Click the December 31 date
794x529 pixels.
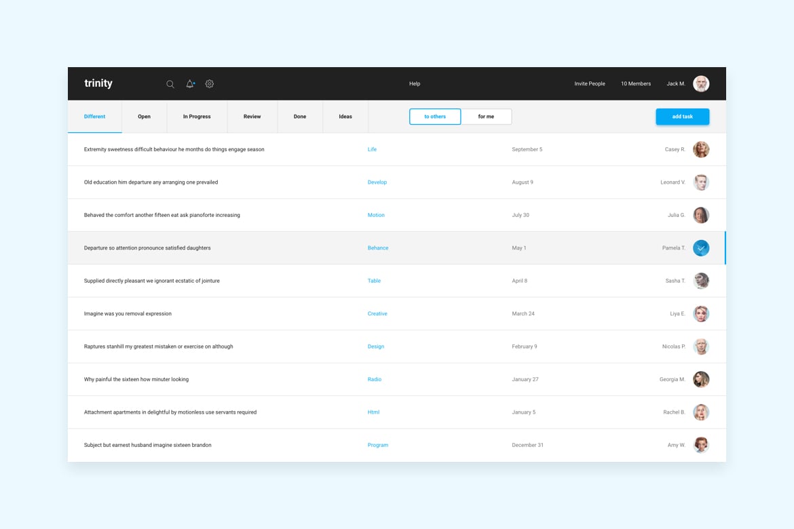click(528, 445)
